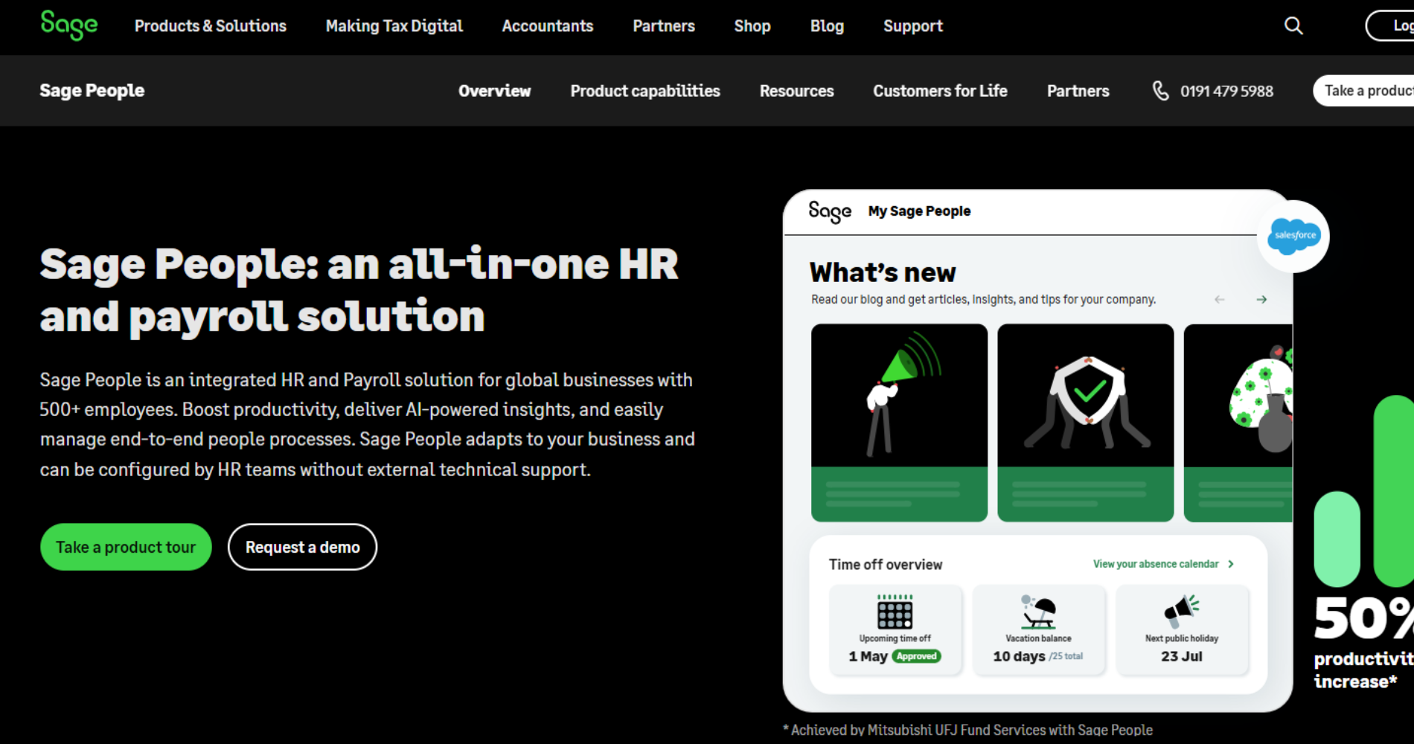
Task: Go to next What's new article arrow
Action: click(x=1261, y=299)
